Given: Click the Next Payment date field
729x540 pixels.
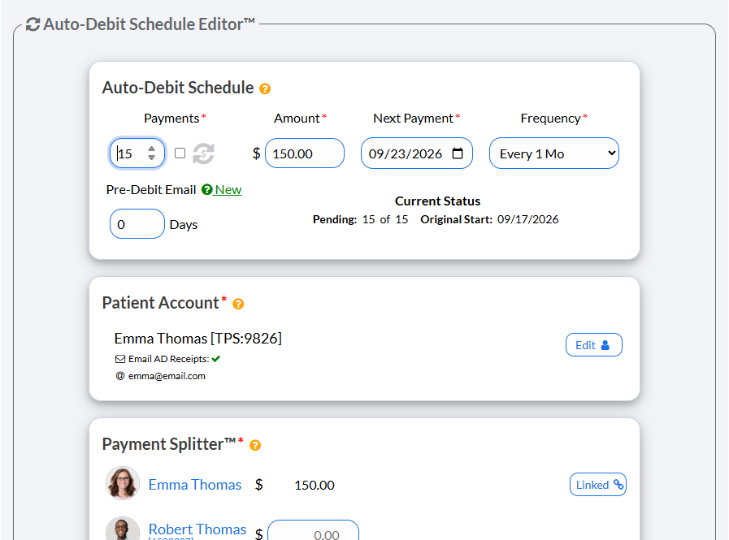Looking at the screenshot, I should click(417, 153).
